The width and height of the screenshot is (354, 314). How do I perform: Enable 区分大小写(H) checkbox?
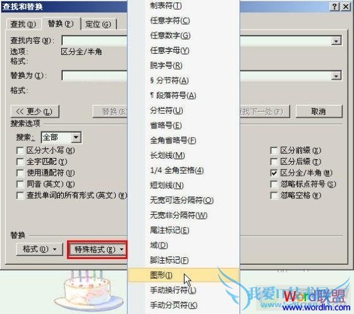tap(20, 150)
